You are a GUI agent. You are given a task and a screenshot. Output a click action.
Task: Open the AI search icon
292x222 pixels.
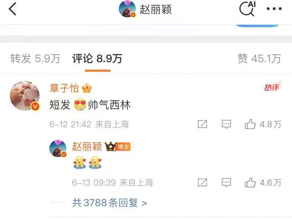[x=247, y=8]
